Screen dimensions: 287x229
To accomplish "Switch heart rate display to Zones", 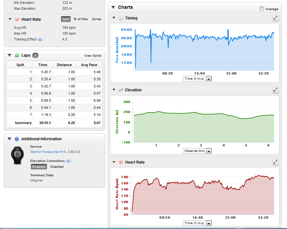I will pos(97,19).
